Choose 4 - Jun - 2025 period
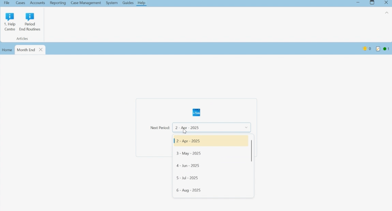Image resolution: width=392 pixels, height=211 pixels. pos(211,165)
